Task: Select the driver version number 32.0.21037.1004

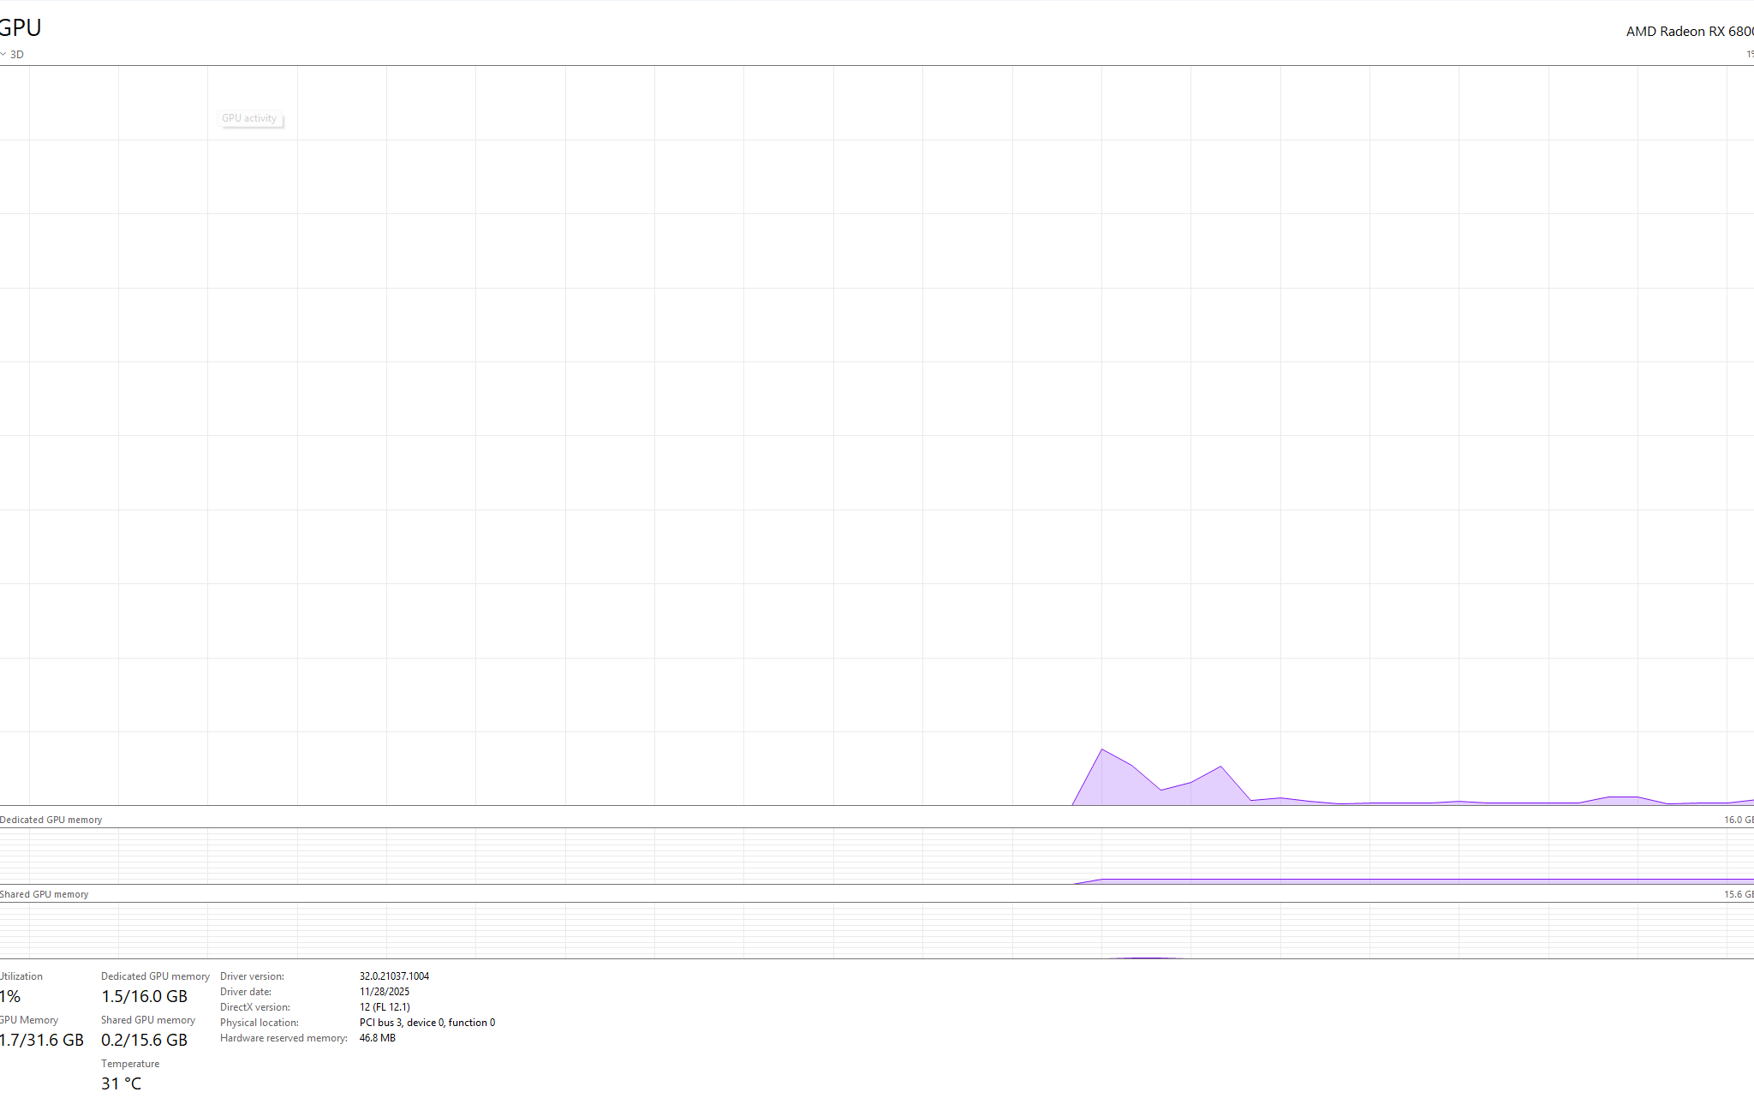Action: pyautogui.click(x=394, y=976)
